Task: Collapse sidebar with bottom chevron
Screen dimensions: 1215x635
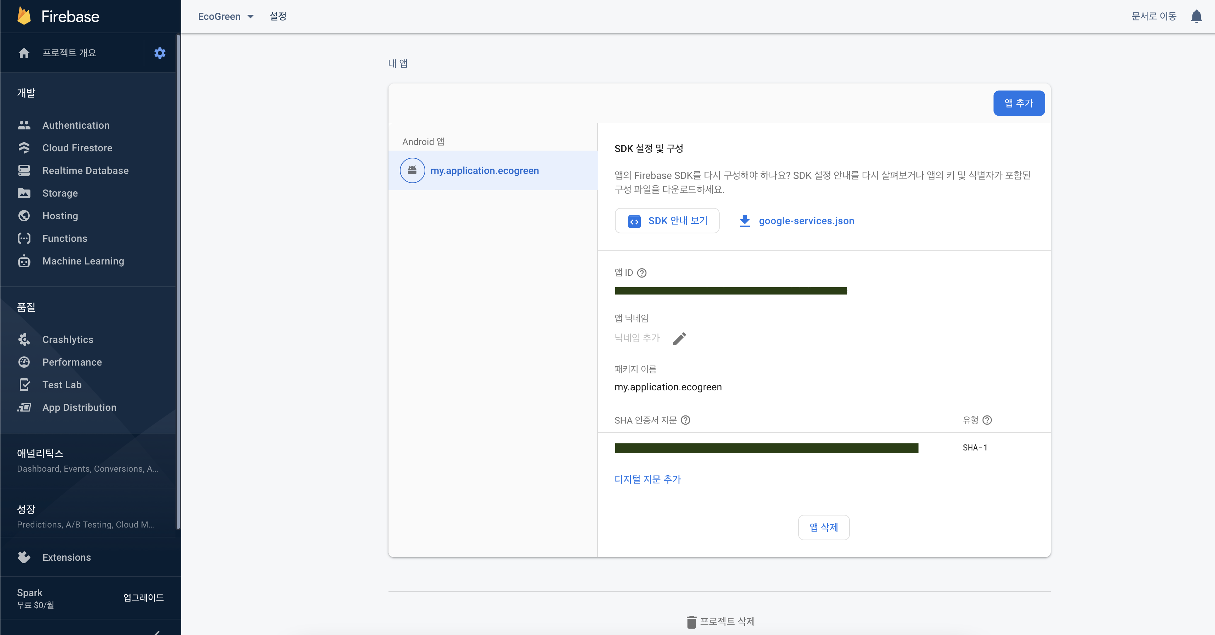Action: pyautogui.click(x=157, y=632)
